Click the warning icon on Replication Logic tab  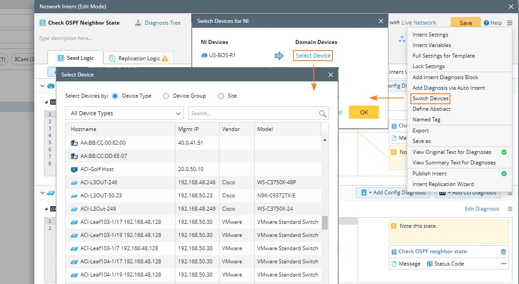(165, 58)
